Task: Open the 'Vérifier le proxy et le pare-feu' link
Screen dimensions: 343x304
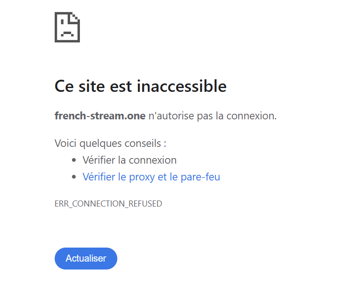Action: click(151, 177)
